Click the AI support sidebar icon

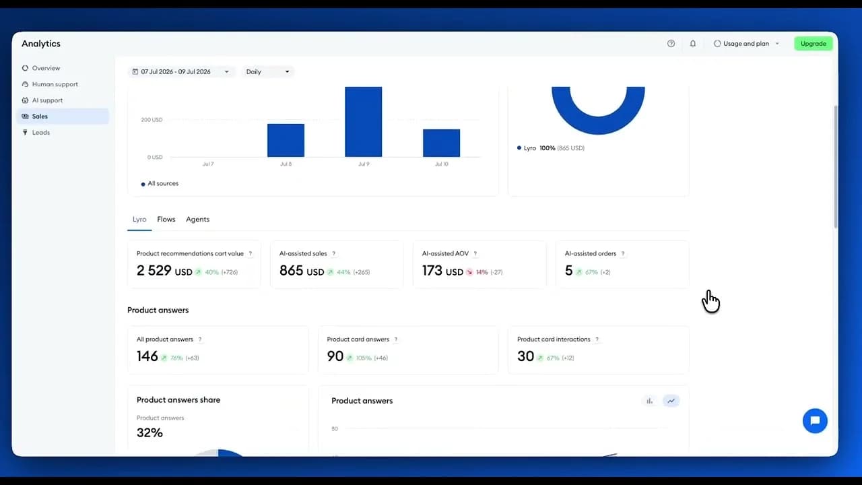pos(26,100)
